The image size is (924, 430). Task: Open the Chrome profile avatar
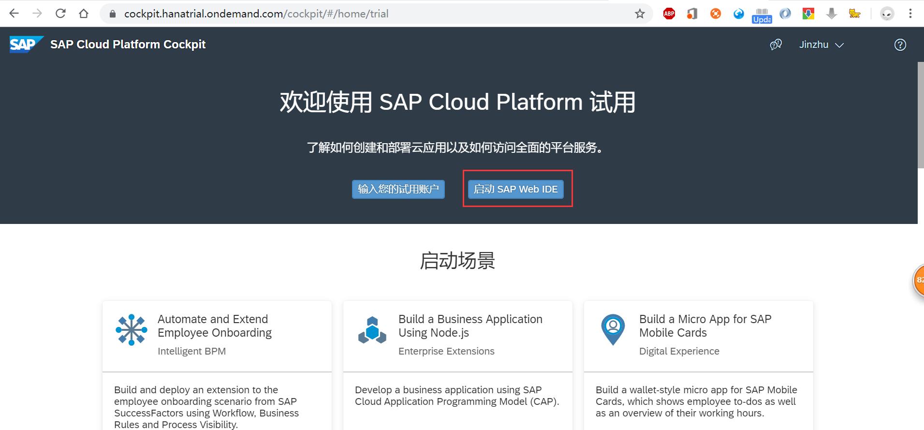(x=887, y=14)
